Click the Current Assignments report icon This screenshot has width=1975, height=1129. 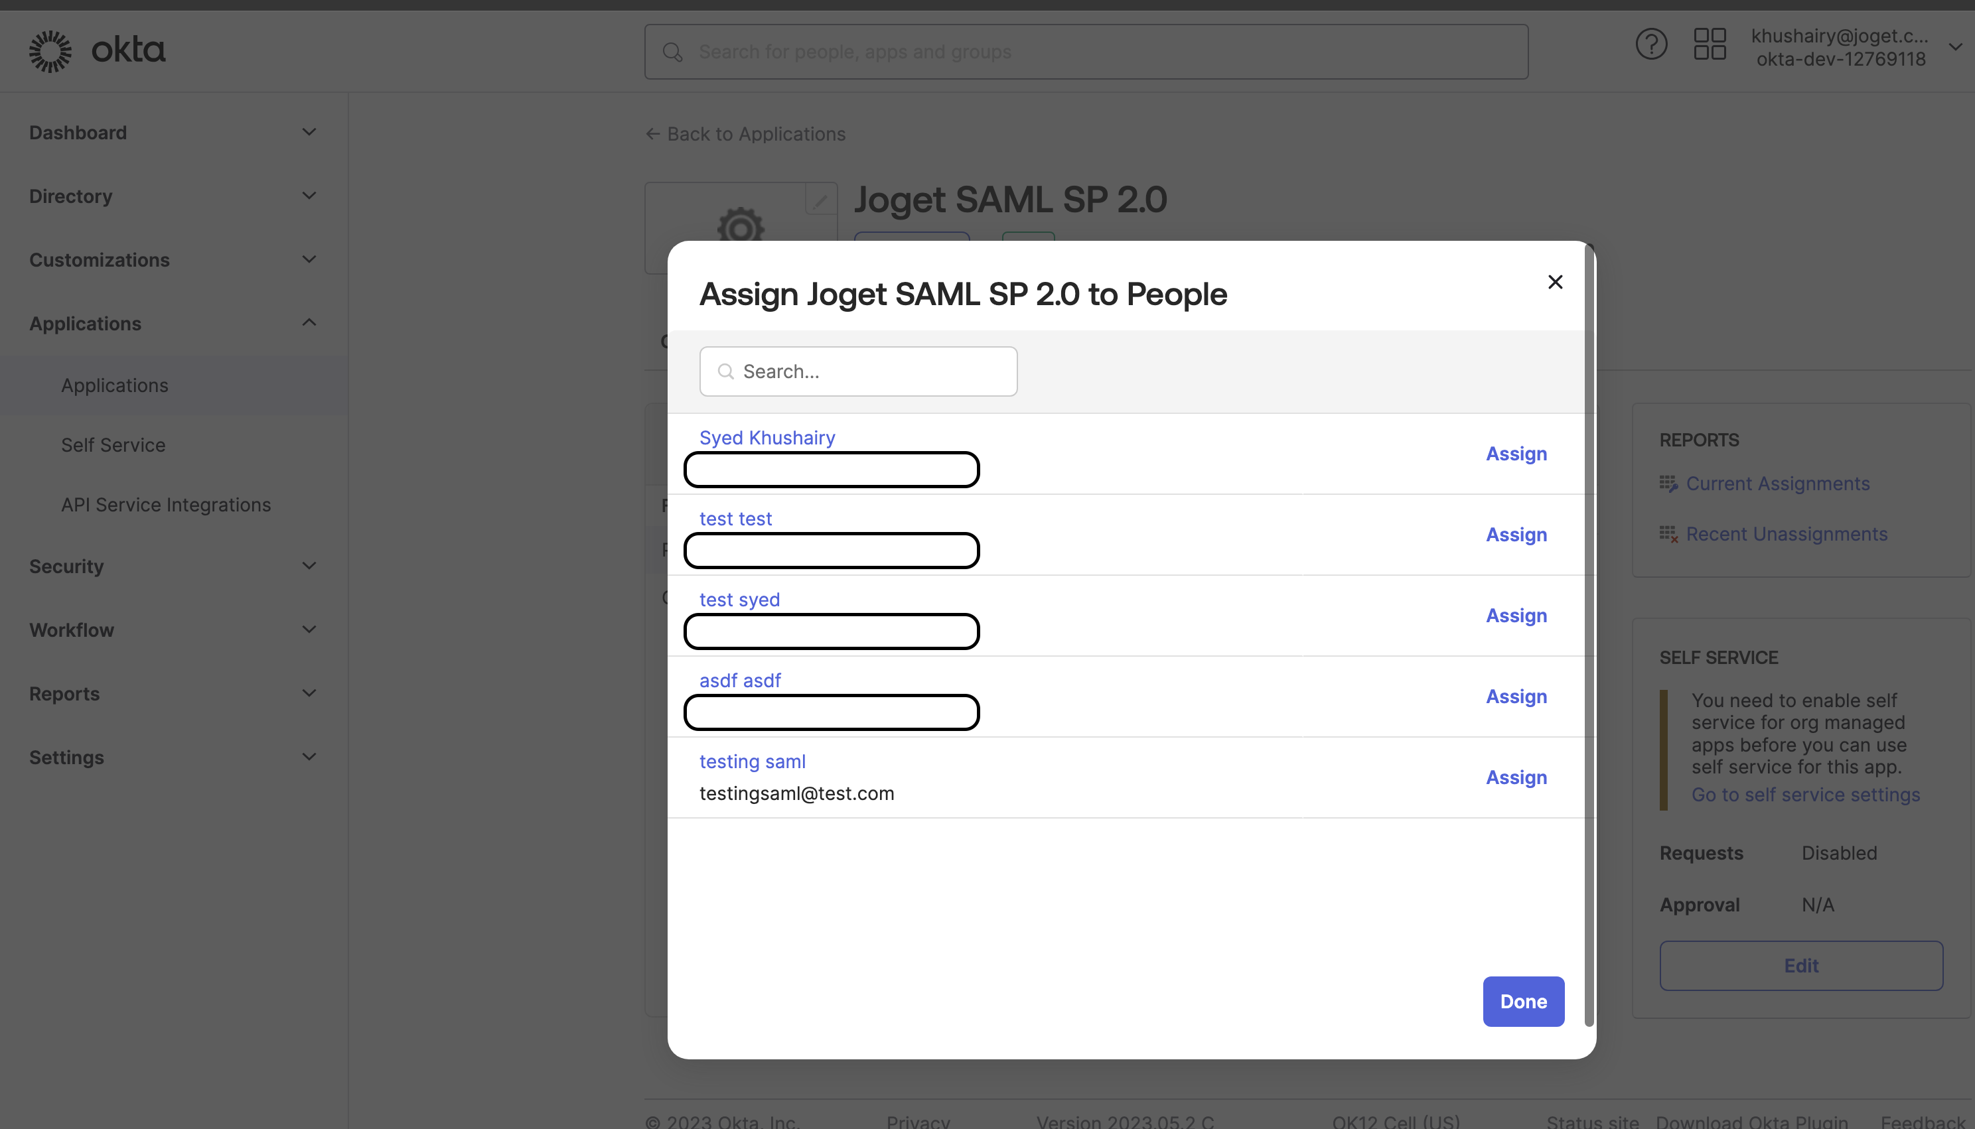(x=1668, y=484)
